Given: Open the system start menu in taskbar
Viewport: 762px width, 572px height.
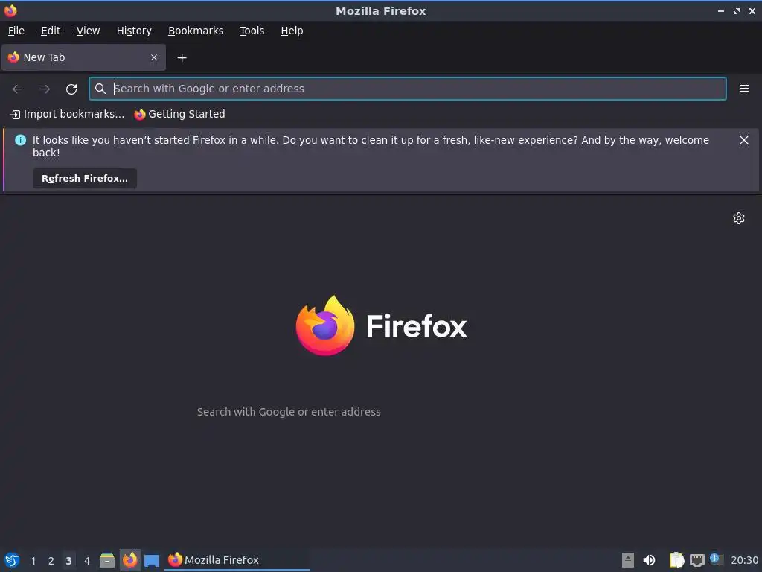Looking at the screenshot, I should coord(12,560).
